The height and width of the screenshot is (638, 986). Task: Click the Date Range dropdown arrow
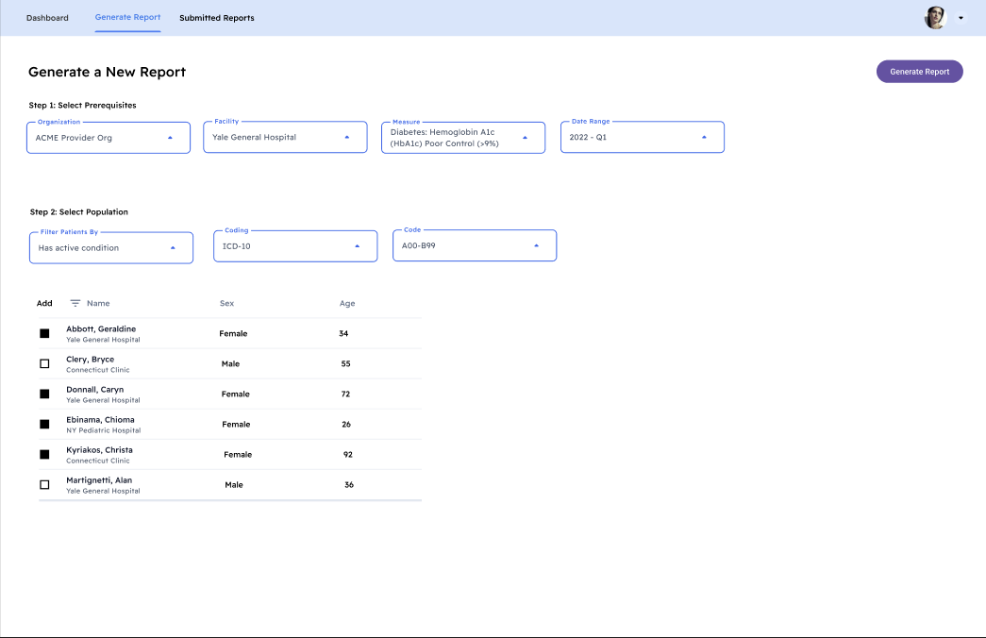click(x=704, y=136)
